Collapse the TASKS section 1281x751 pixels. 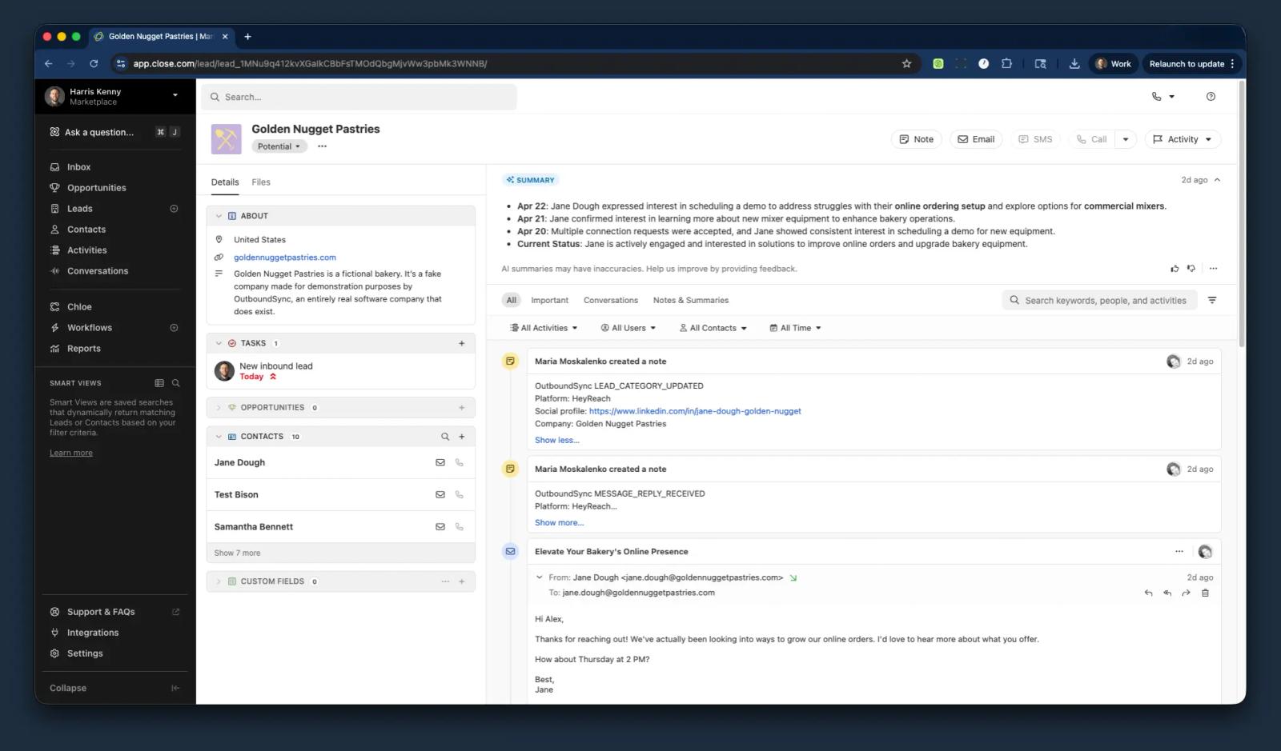pos(219,343)
